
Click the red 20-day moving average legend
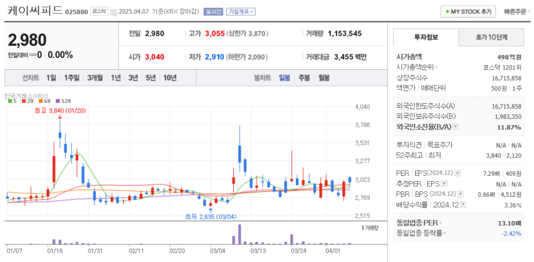click(27, 101)
